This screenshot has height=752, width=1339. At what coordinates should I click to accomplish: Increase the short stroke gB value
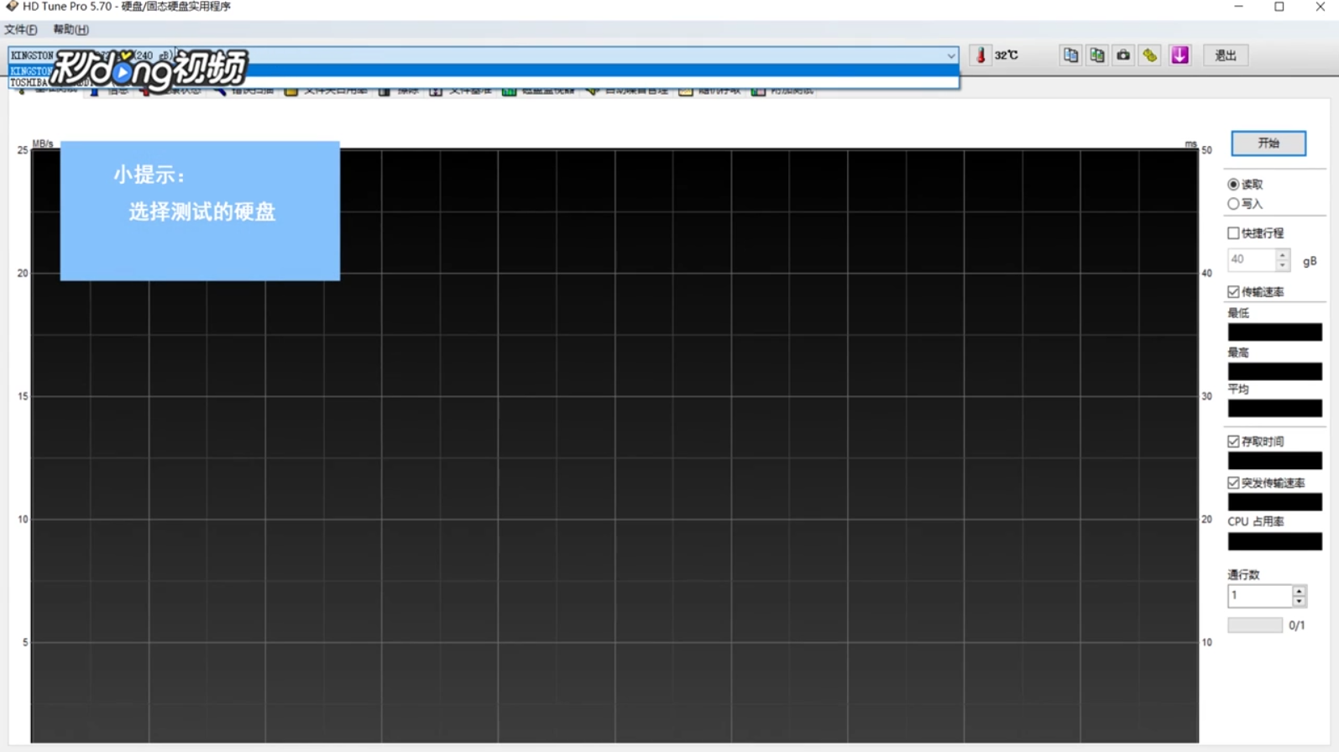pos(1282,254)
